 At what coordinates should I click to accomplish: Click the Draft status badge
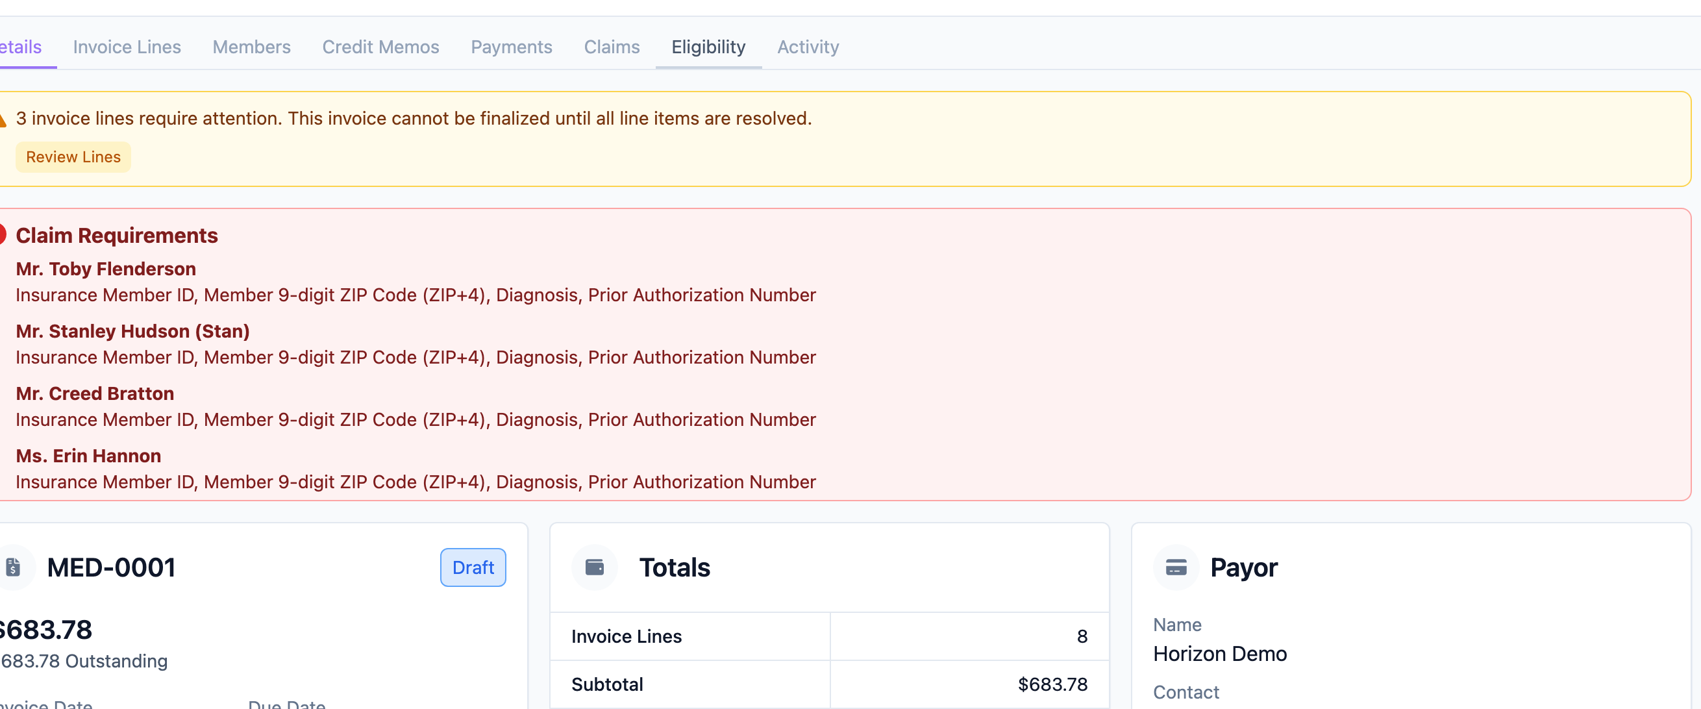point(473,567)
